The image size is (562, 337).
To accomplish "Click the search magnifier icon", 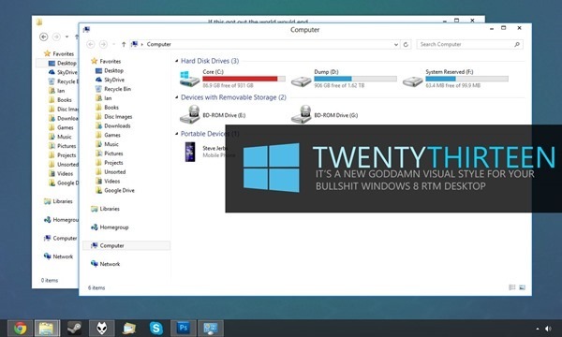I will coord(517,44).
